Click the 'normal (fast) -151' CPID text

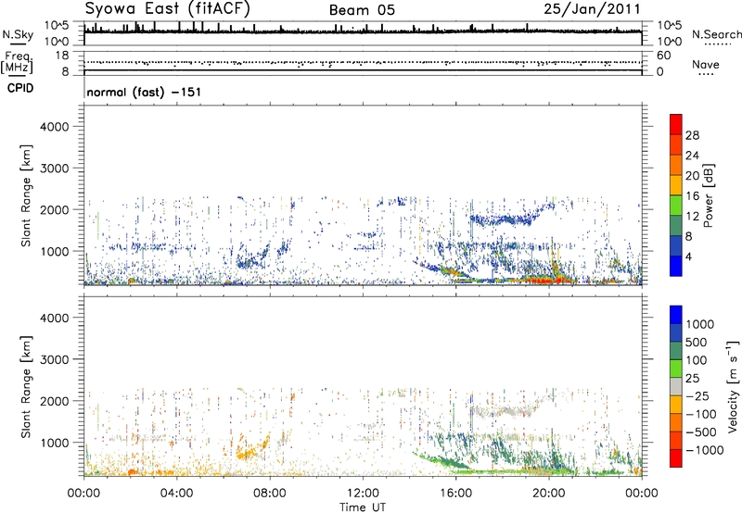[144, 92]
